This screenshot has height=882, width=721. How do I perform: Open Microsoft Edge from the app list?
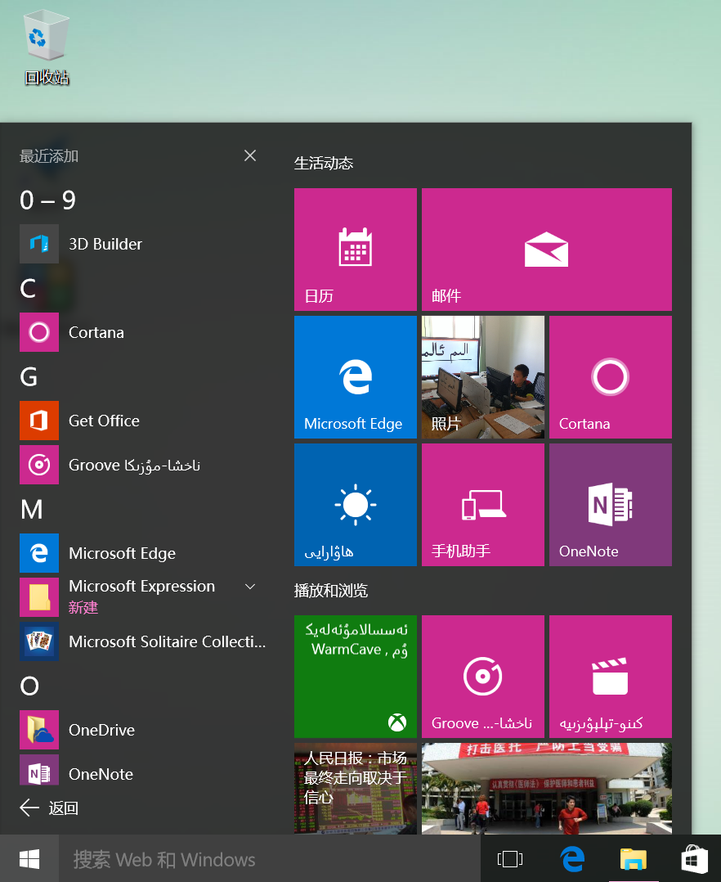[x=143, y=553]
